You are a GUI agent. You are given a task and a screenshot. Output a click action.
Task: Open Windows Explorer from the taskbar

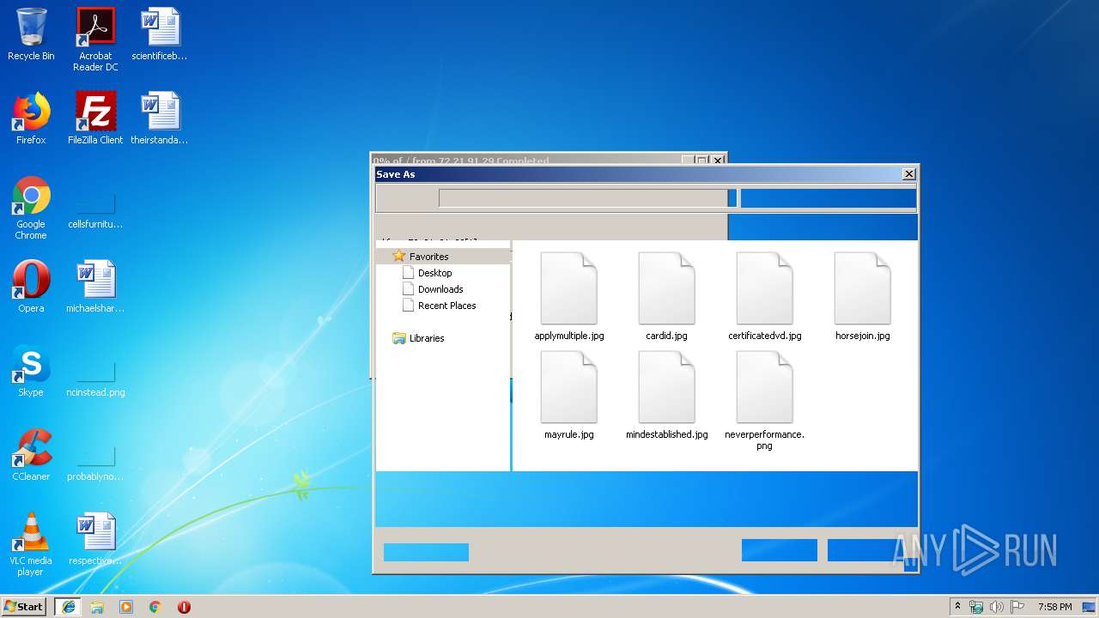[x=97, y=607]
